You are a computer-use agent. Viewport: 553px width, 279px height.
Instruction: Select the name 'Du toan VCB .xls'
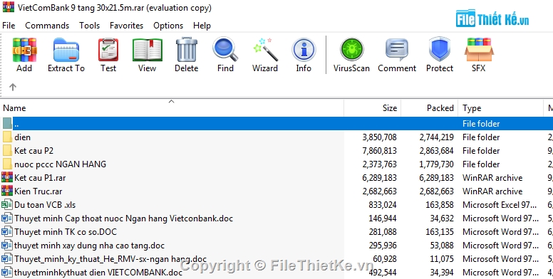coord(45,205)
